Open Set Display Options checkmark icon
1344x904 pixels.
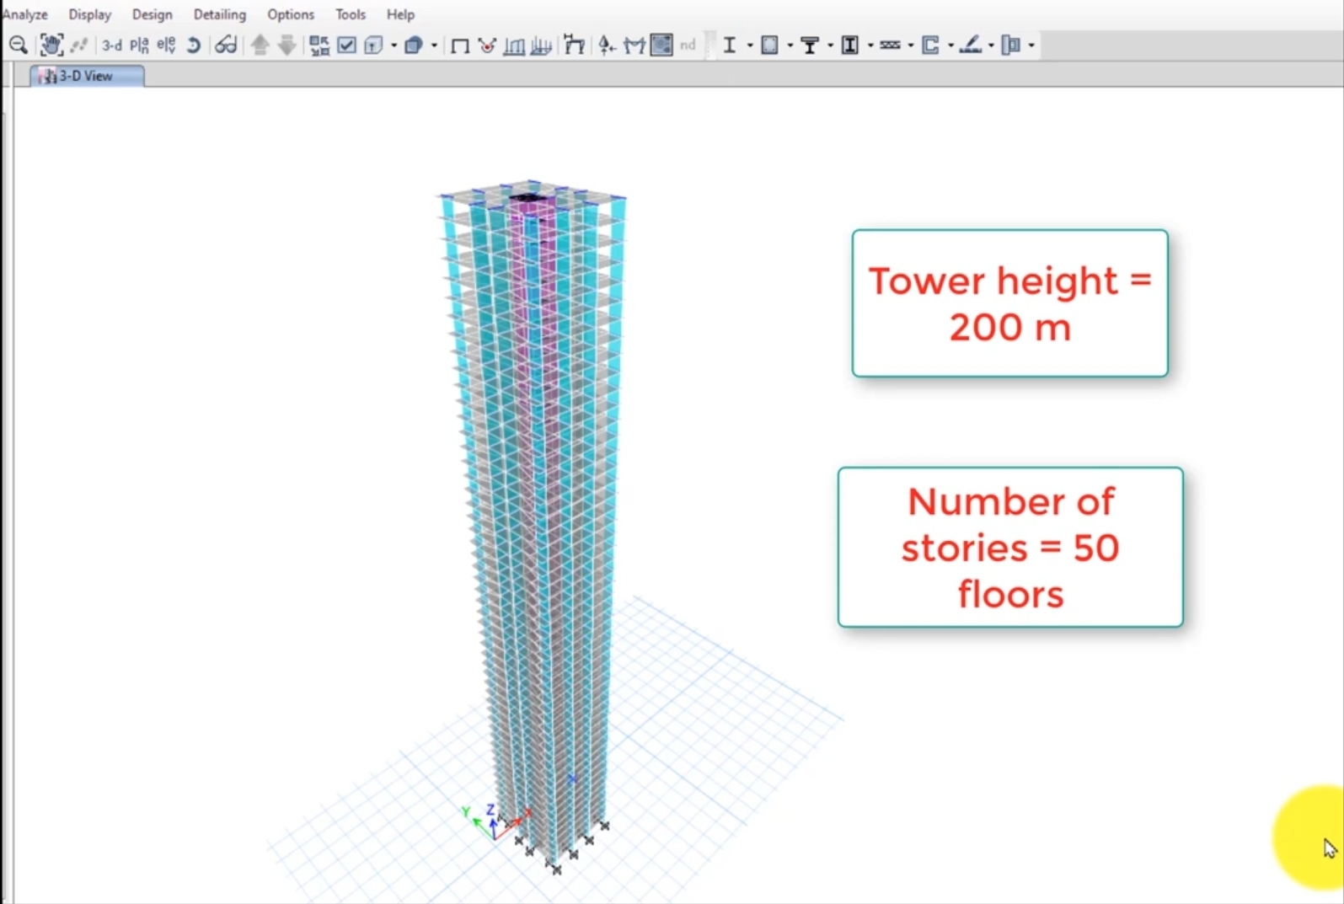[x=346, y=45]
